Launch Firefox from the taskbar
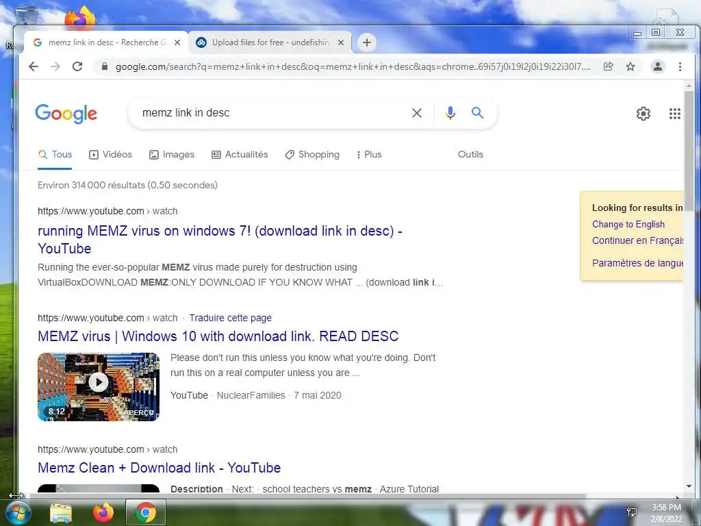This screenshot has height=526, width=701. (x=103, y=513)
